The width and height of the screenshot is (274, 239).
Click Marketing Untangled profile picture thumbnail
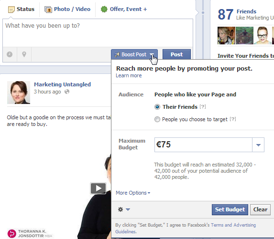19,93
